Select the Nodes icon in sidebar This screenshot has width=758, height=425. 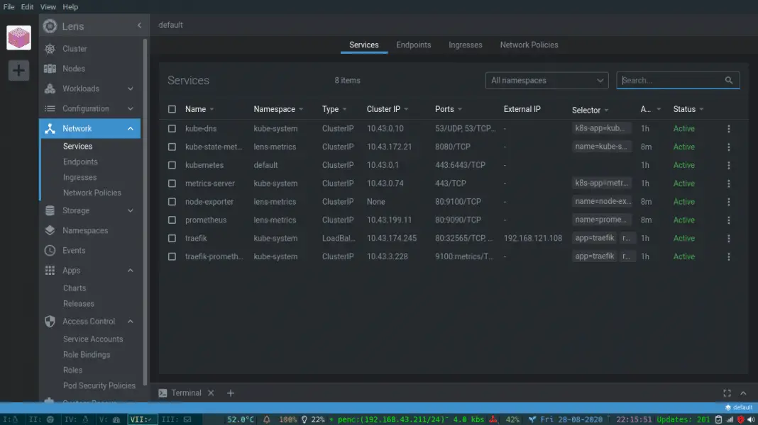click(x=49, y=68)
